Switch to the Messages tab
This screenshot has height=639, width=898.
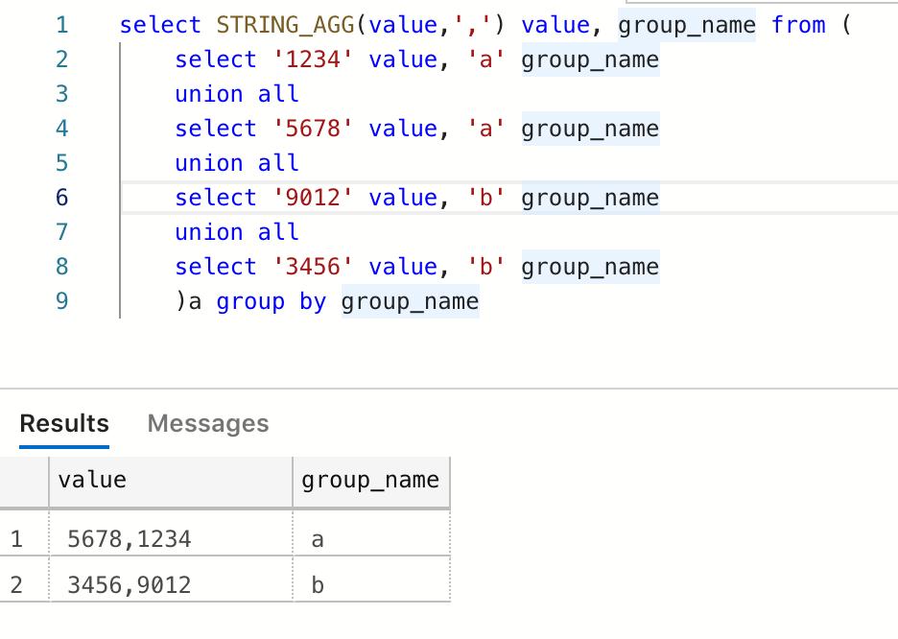click(x=208, y=424)
